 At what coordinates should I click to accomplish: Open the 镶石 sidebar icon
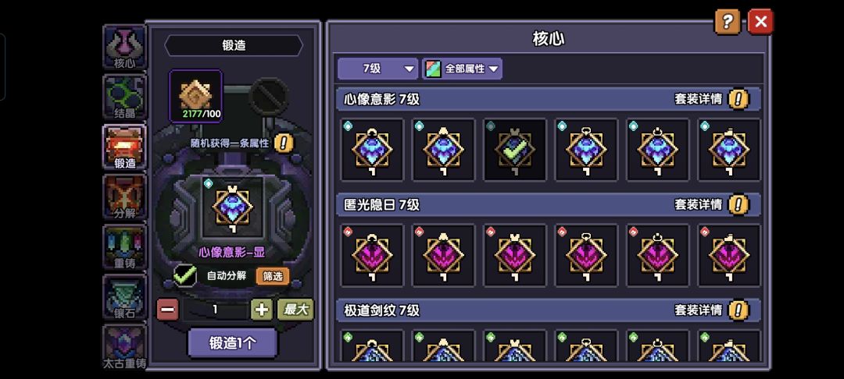click(124, 297)
